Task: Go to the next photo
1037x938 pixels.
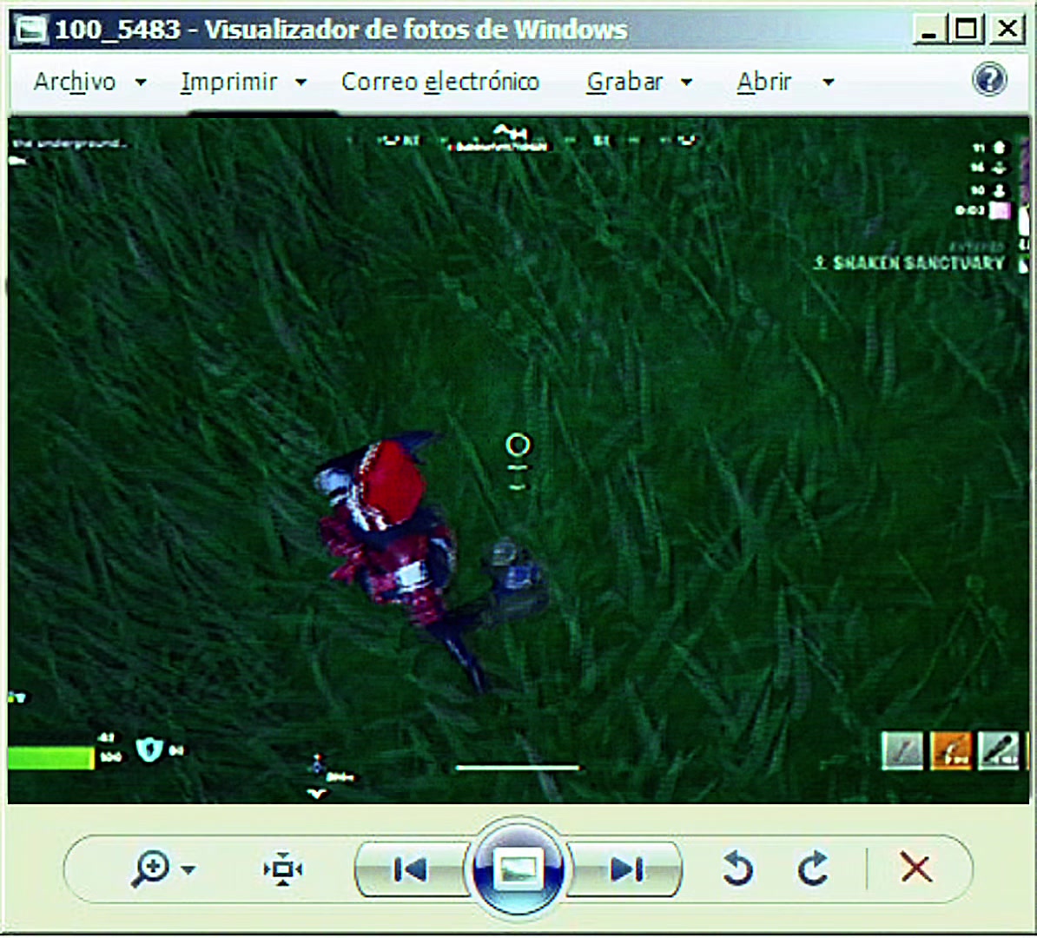Action: pyautogui.click(x=626, y=869)
